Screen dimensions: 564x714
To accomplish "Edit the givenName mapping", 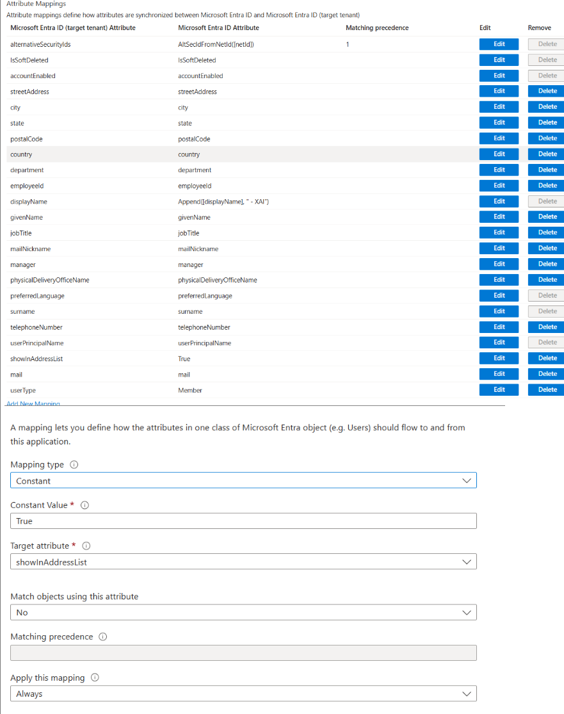I will (x=499, y=216).
